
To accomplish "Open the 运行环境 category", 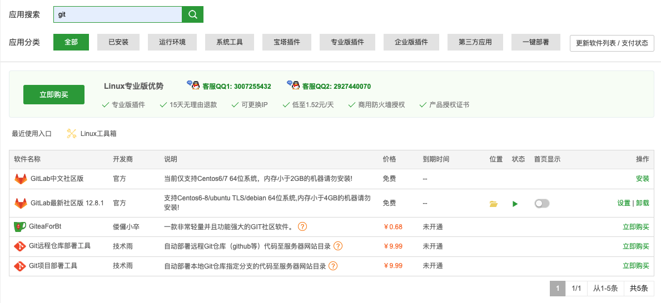I will click(x=172, y=42).
